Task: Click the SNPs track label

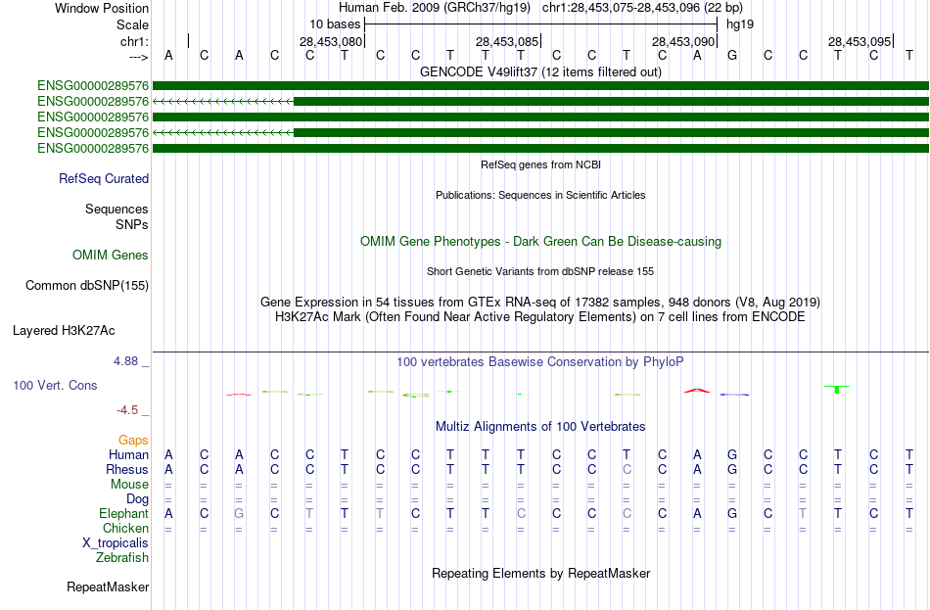Action: coord(132,225)
